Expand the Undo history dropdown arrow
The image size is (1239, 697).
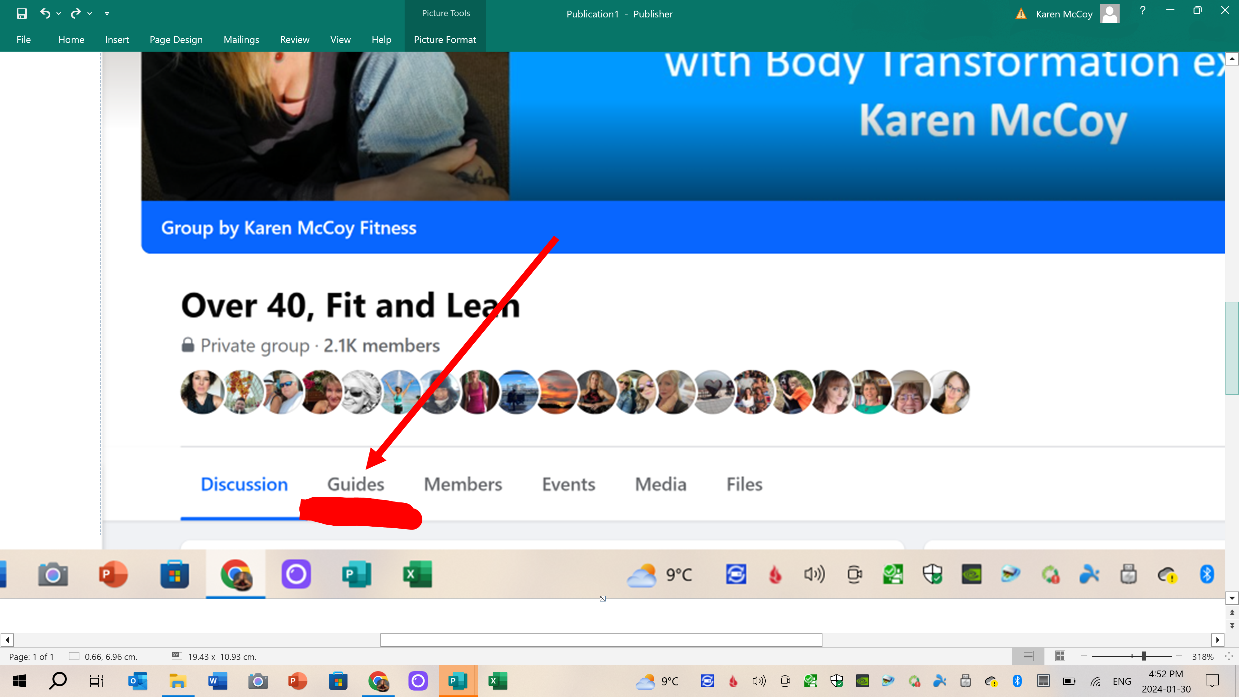point(59,14)
